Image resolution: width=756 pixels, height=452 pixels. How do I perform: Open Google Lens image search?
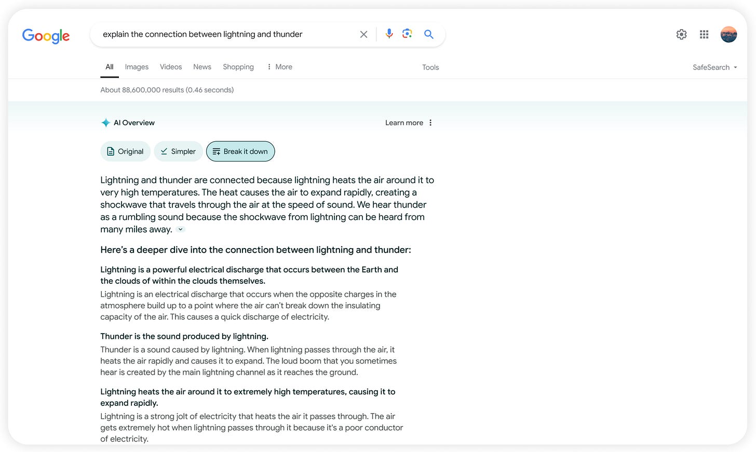tap(408, 34)
